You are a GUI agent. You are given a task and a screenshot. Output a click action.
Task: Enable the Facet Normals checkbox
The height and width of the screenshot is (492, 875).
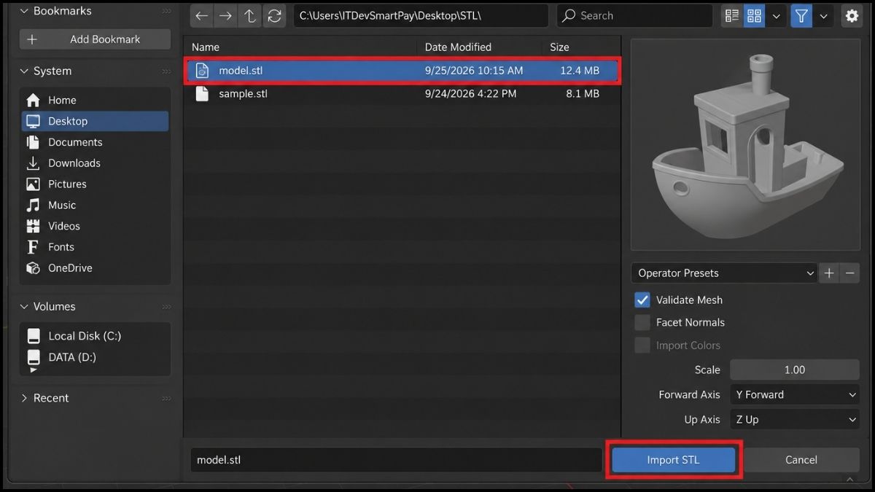642,322
